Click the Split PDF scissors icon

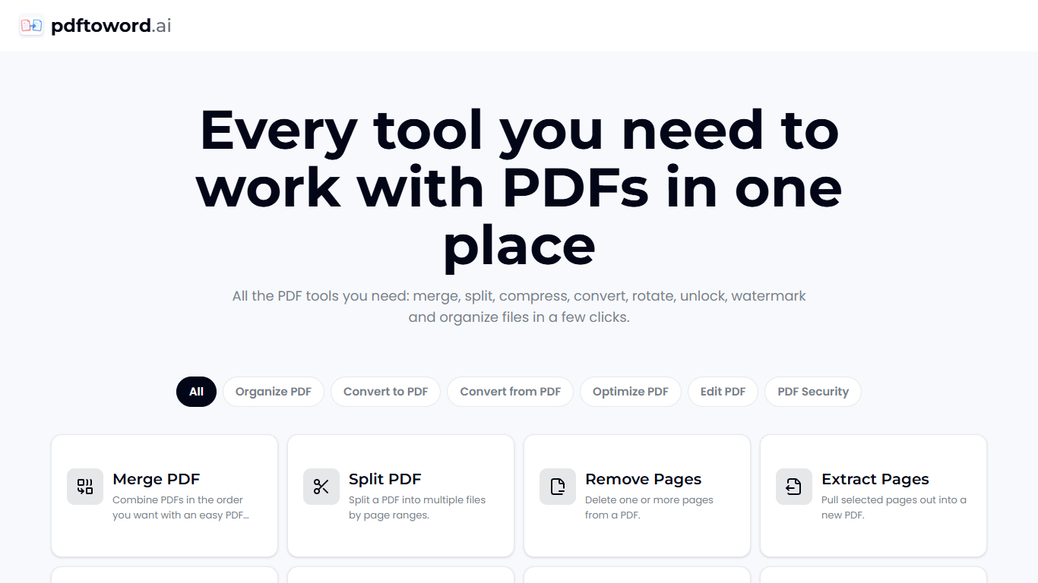tap(321, 487)
